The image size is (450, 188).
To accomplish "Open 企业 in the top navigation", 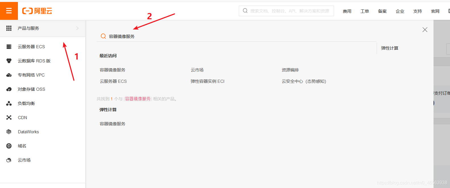I will click(x=400, y=11).
